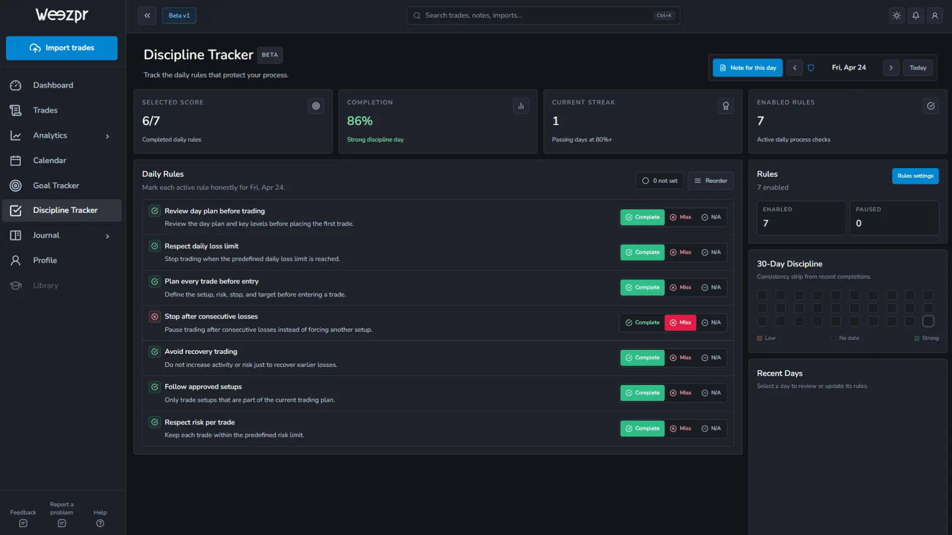Mark Respect risk per trade as Miss

680,428
